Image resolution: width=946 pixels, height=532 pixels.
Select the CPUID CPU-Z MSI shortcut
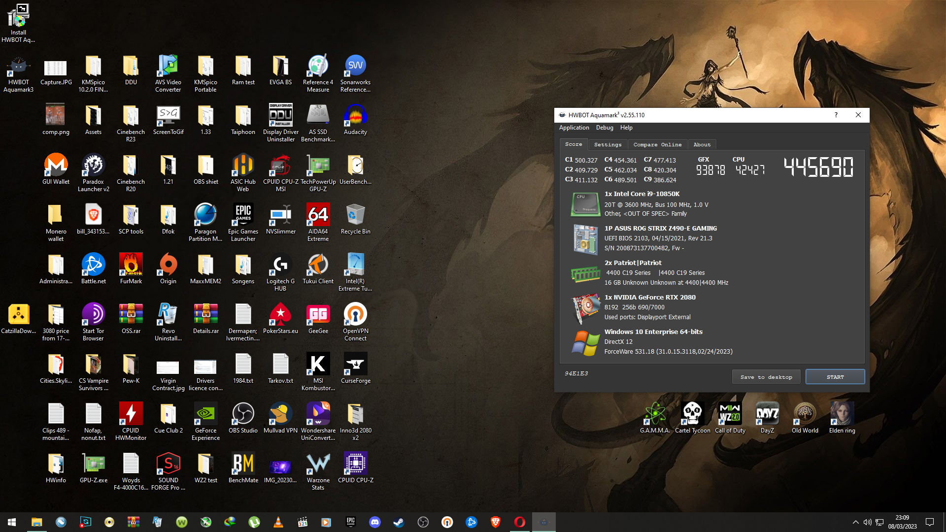pyautogui.click(x=280, y=173)
